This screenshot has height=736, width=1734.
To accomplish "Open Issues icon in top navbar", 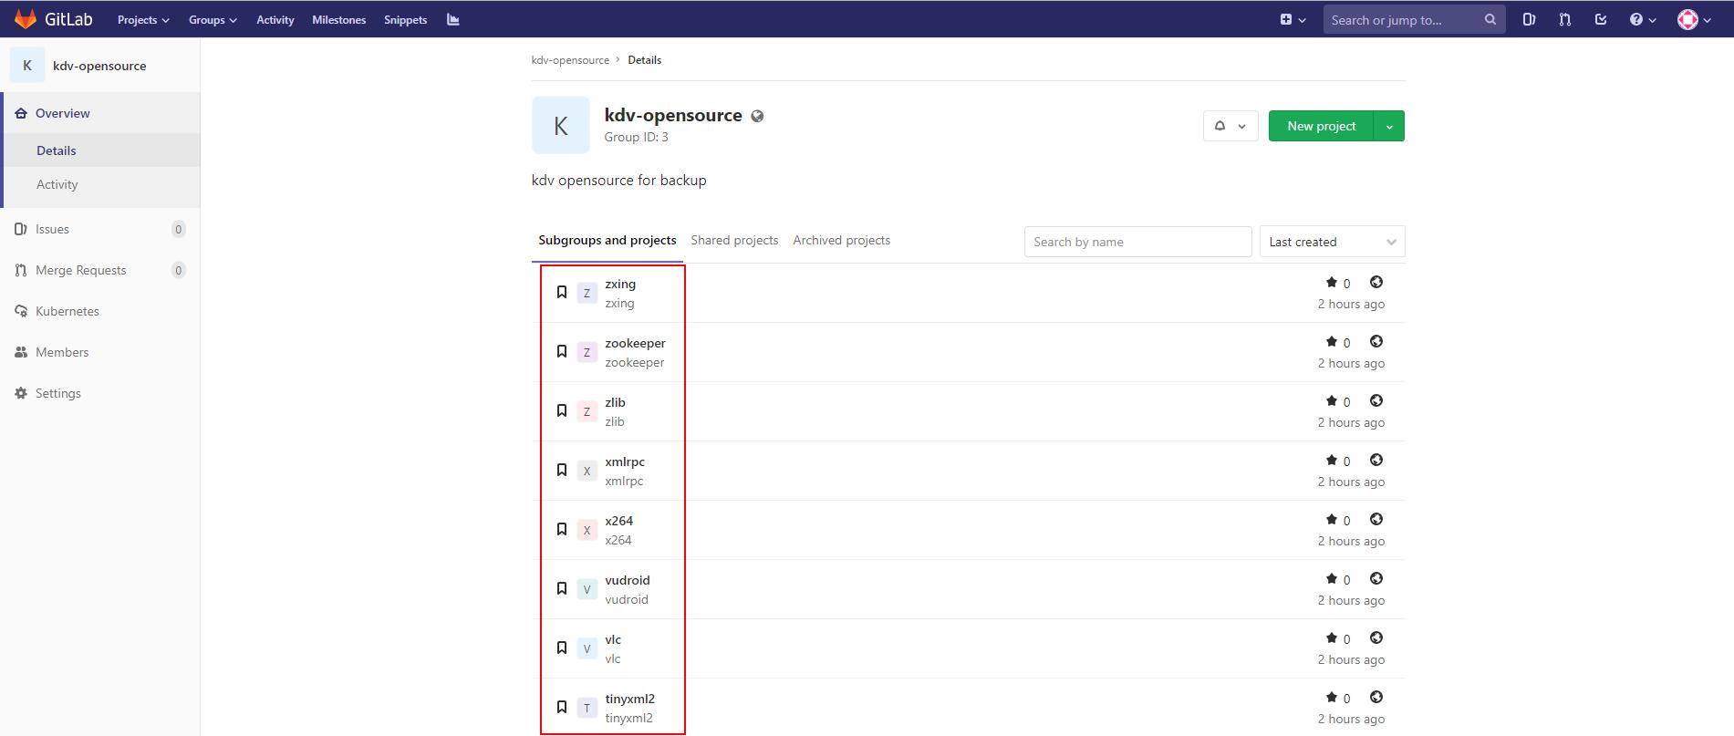I will pyautogui.click(x=1529, y=19).
